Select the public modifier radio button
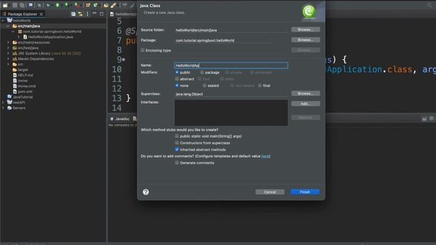This screenshot has height=245, width=436. click(x=177, y=72)
